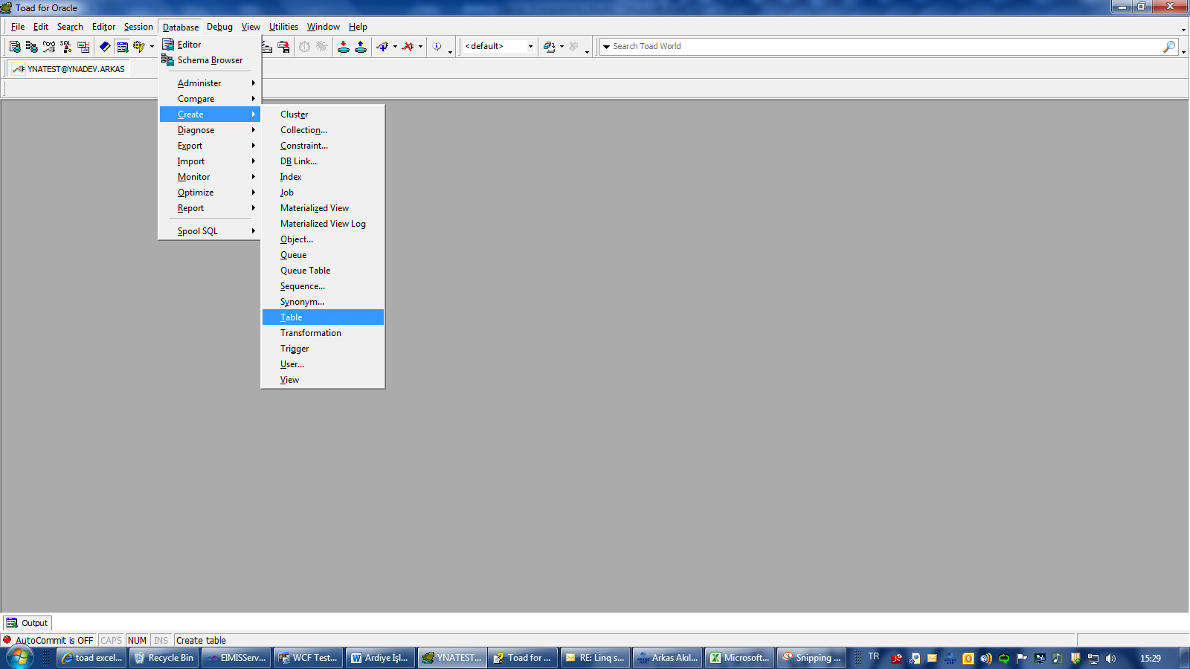Click the window-list icon beside blue diamond

122,46
